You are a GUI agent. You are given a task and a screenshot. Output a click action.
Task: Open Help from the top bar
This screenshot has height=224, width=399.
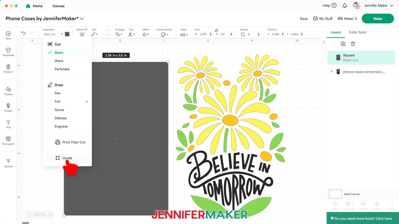329,5
